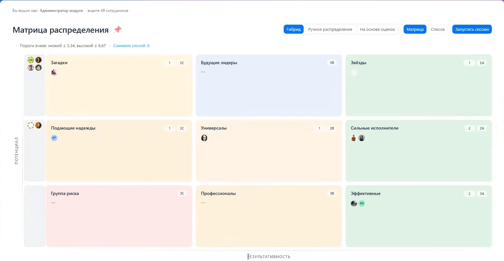This screenshot has height=261, width=504.
Task: Click the РЕЗУЛЬТАТИВНОСТЬ axis label
Action: click(x=269, y=257)
